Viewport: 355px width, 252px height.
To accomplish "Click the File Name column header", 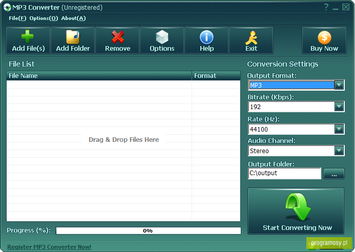I will pyautogui.click(x=99, y=76).
